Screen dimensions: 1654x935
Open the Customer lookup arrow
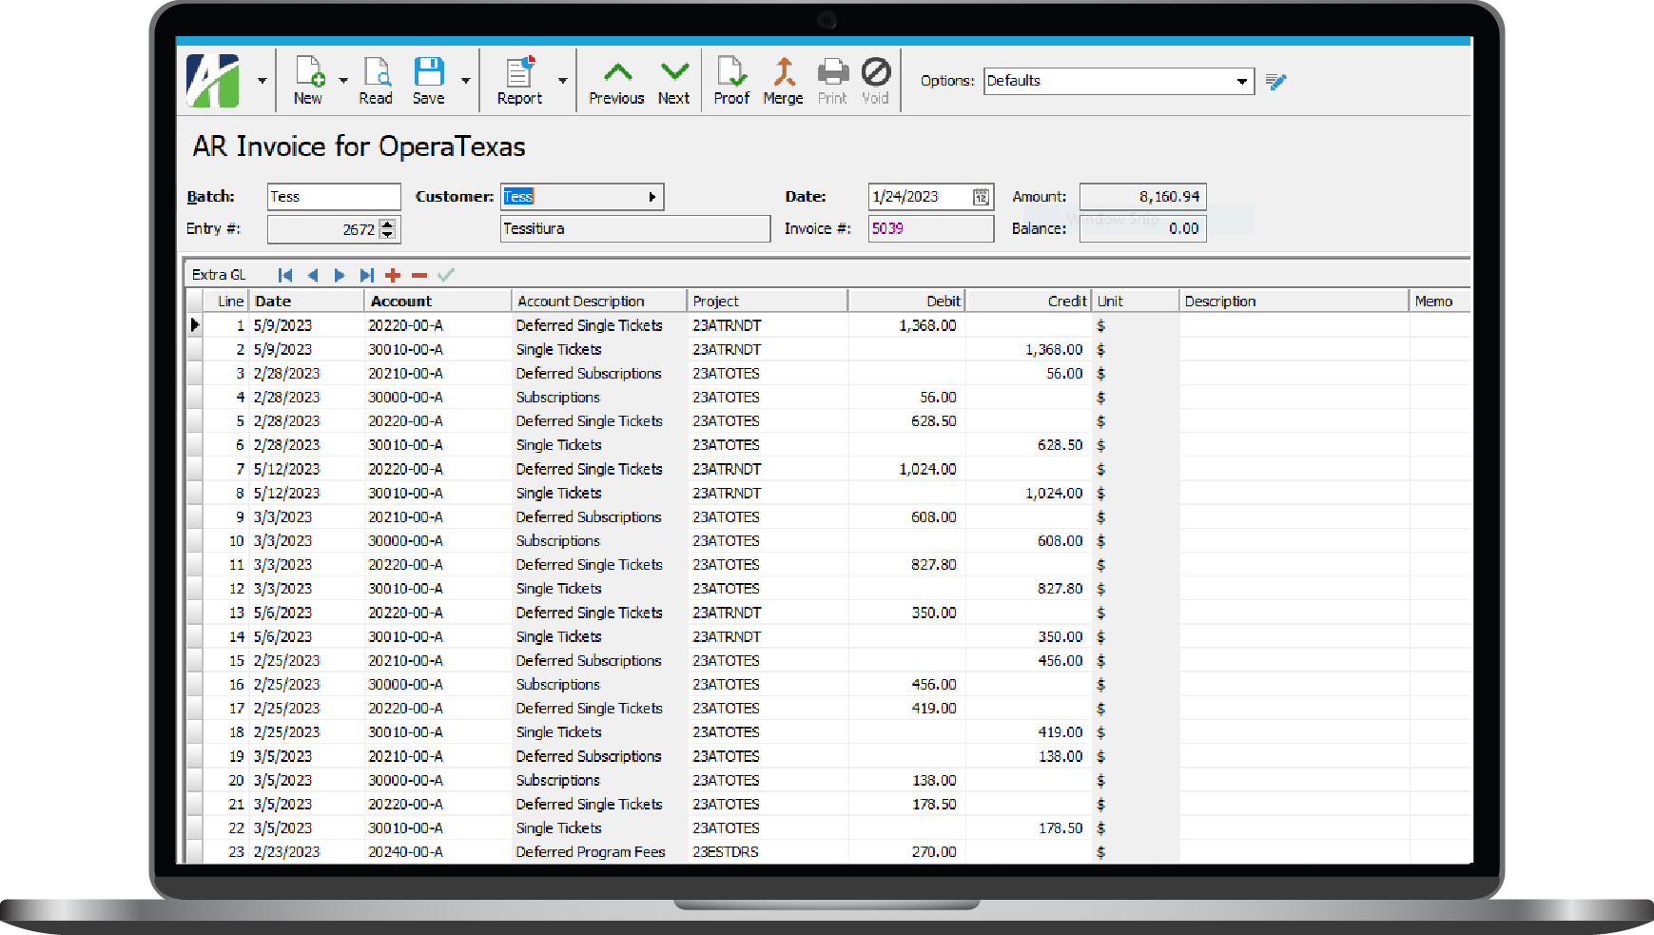652,197
